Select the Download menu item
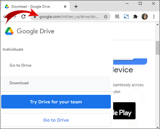This screenshot has width=160, height=129. coord(55,83)
